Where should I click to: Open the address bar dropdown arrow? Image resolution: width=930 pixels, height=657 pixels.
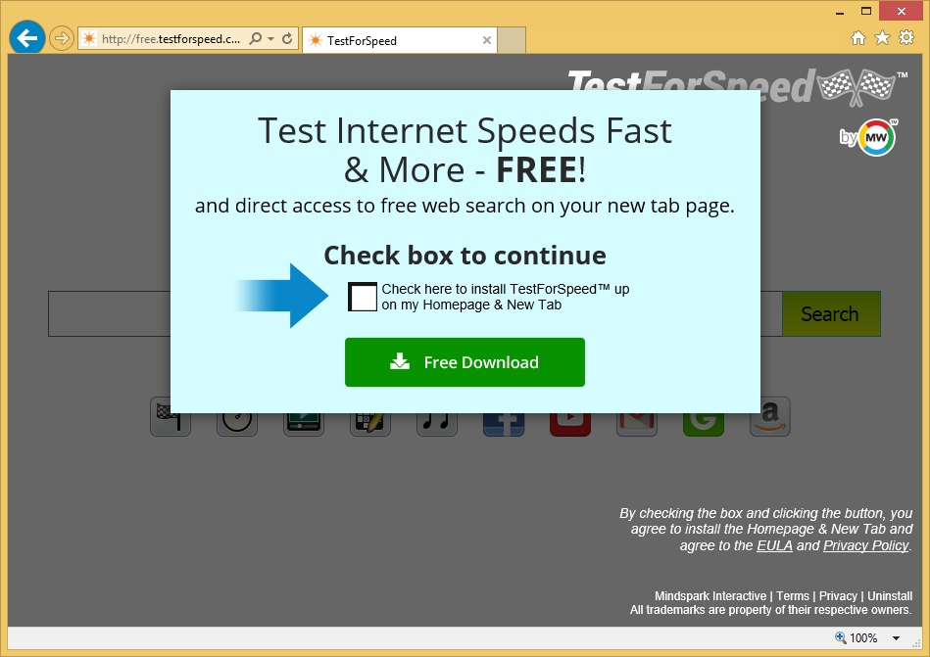pyautogui.click(x=271, y=39)
